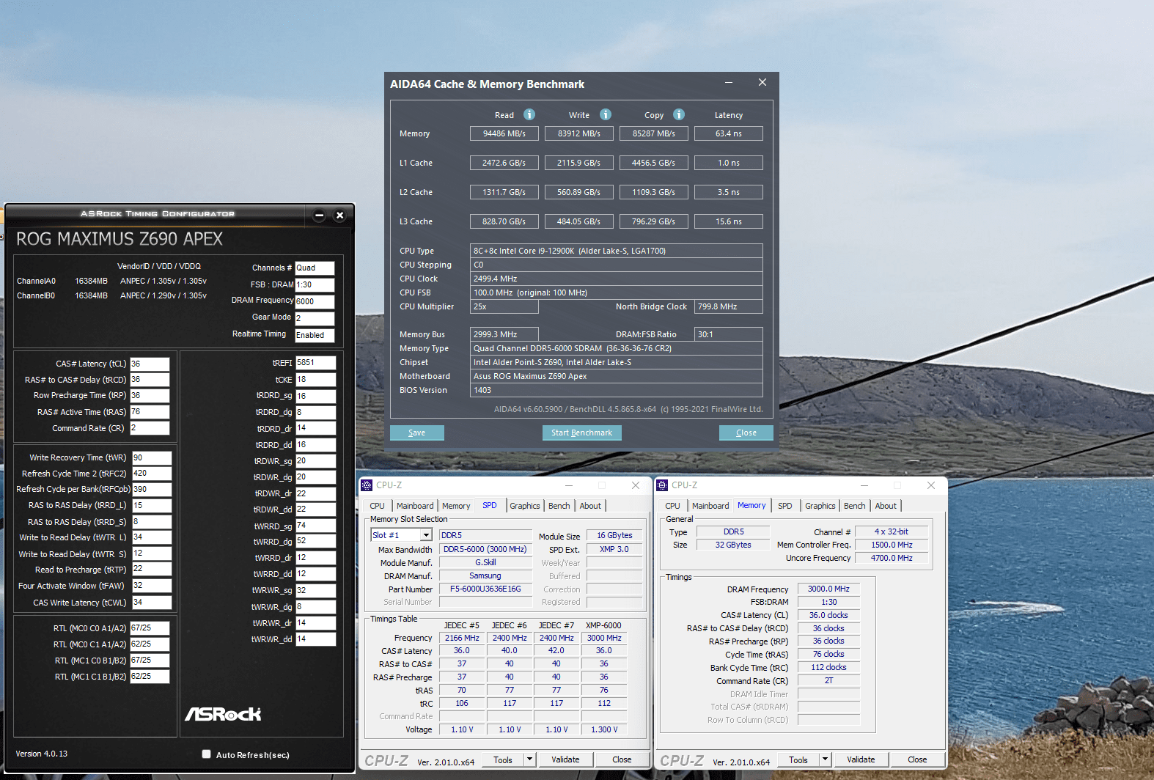Click the XMP-6000 column header
Image resolution: width=1154 pixels, height=780 pixels.
click(x=603, y=625)
